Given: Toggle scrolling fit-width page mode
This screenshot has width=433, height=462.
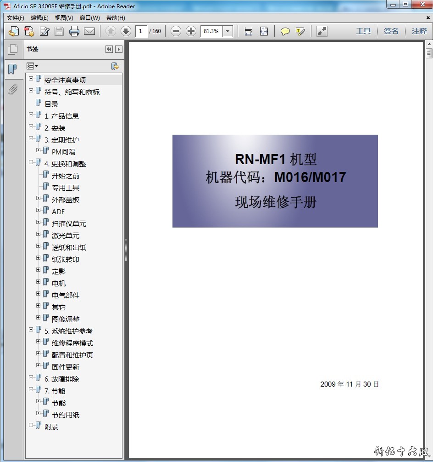Looking at the screenshot, I should (248, 31).
